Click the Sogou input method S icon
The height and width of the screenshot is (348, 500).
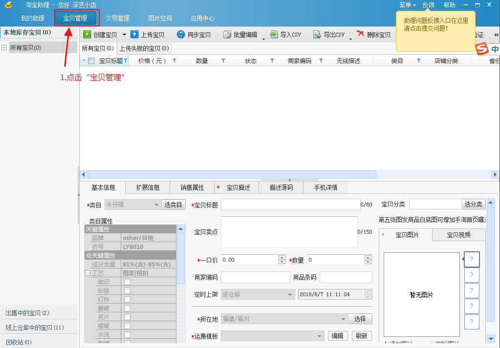pos(482,49)
